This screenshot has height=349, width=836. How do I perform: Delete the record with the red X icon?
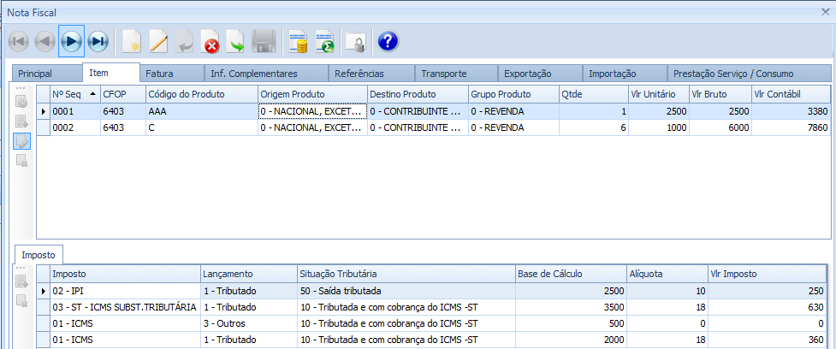(x=210, y=40)
